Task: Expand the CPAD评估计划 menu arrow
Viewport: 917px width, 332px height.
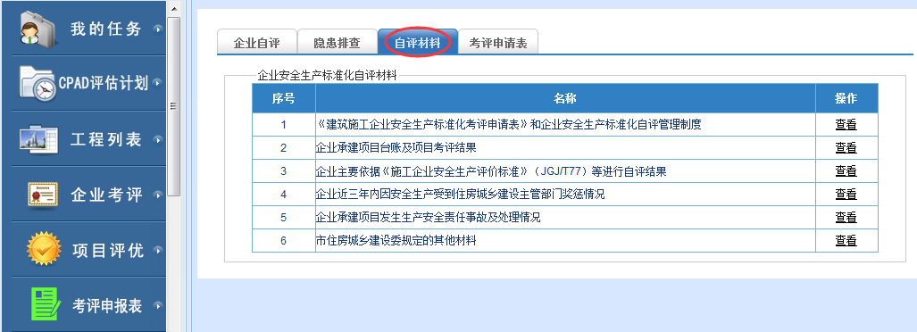Action: tap(157, 84)
